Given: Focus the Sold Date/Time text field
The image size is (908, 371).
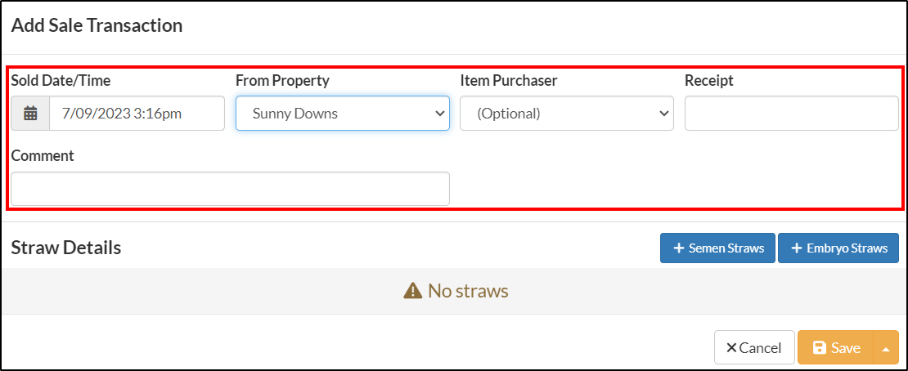Looking at the screenshot, I should point(137,114).
